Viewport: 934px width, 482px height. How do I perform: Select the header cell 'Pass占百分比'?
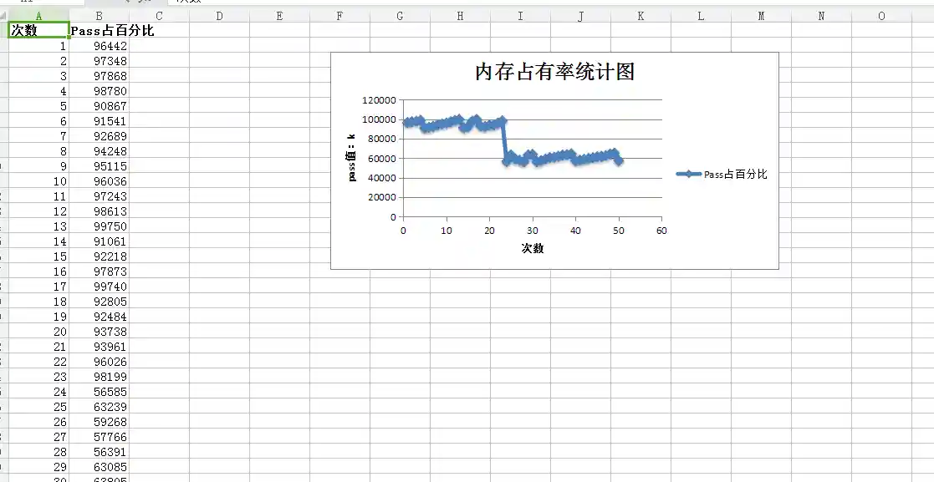(99, 30)
